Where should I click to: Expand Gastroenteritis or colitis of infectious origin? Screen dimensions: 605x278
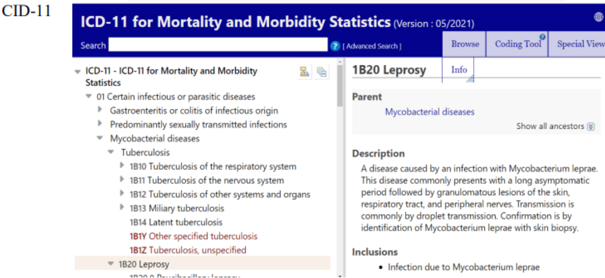[x=100, y=110]
